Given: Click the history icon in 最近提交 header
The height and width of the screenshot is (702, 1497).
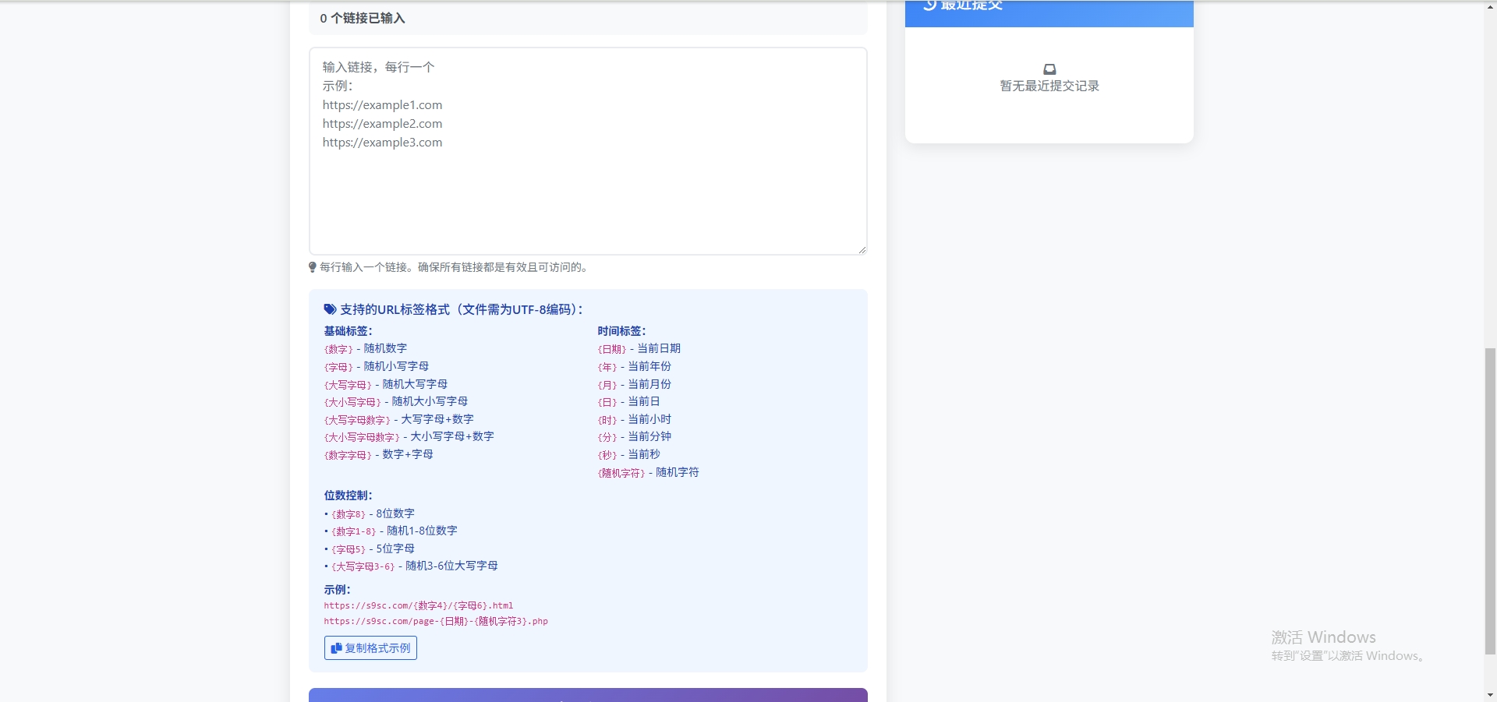Looking at the screenshot, I should click(x=929, y=5).
